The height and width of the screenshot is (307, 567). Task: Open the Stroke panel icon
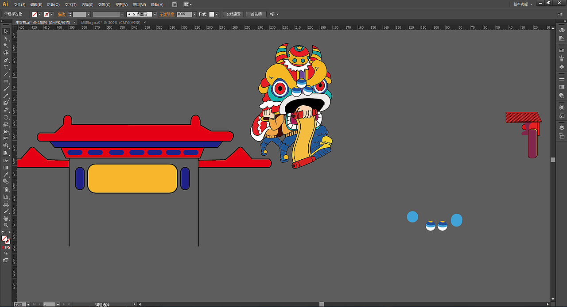pyautogui.click(x=562, y=78)
